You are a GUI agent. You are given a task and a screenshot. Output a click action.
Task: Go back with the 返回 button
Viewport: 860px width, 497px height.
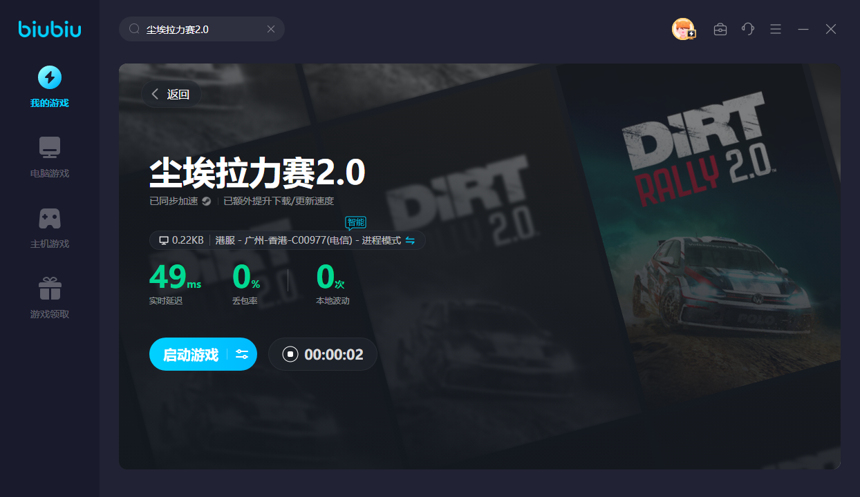tap(171, 95)
